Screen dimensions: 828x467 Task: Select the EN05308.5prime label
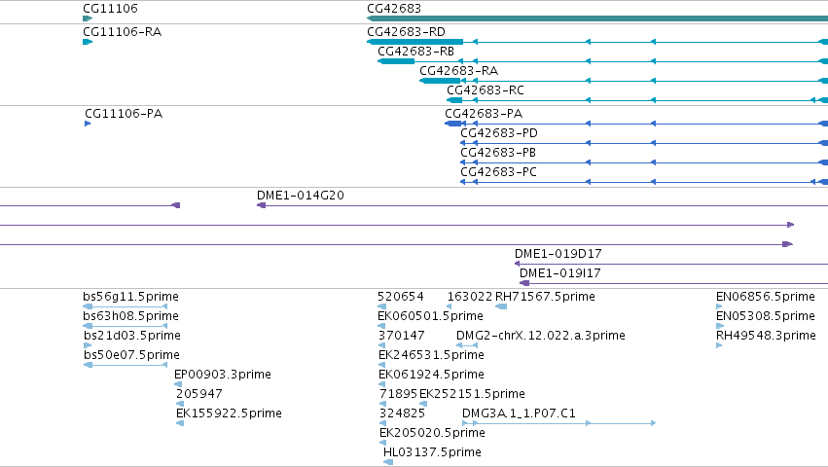coord(766,316)
